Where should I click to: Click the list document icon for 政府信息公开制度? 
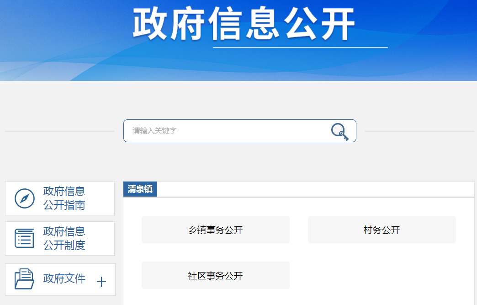click(24, 238)
